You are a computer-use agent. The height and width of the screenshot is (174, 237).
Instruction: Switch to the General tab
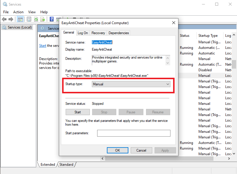coord(69,32)
